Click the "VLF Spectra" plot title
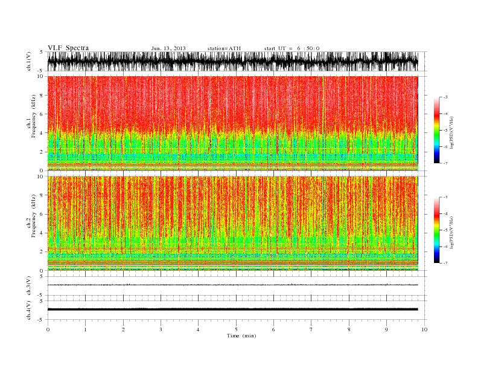Viewport: 478px width, 370px height. click(68, 48)
